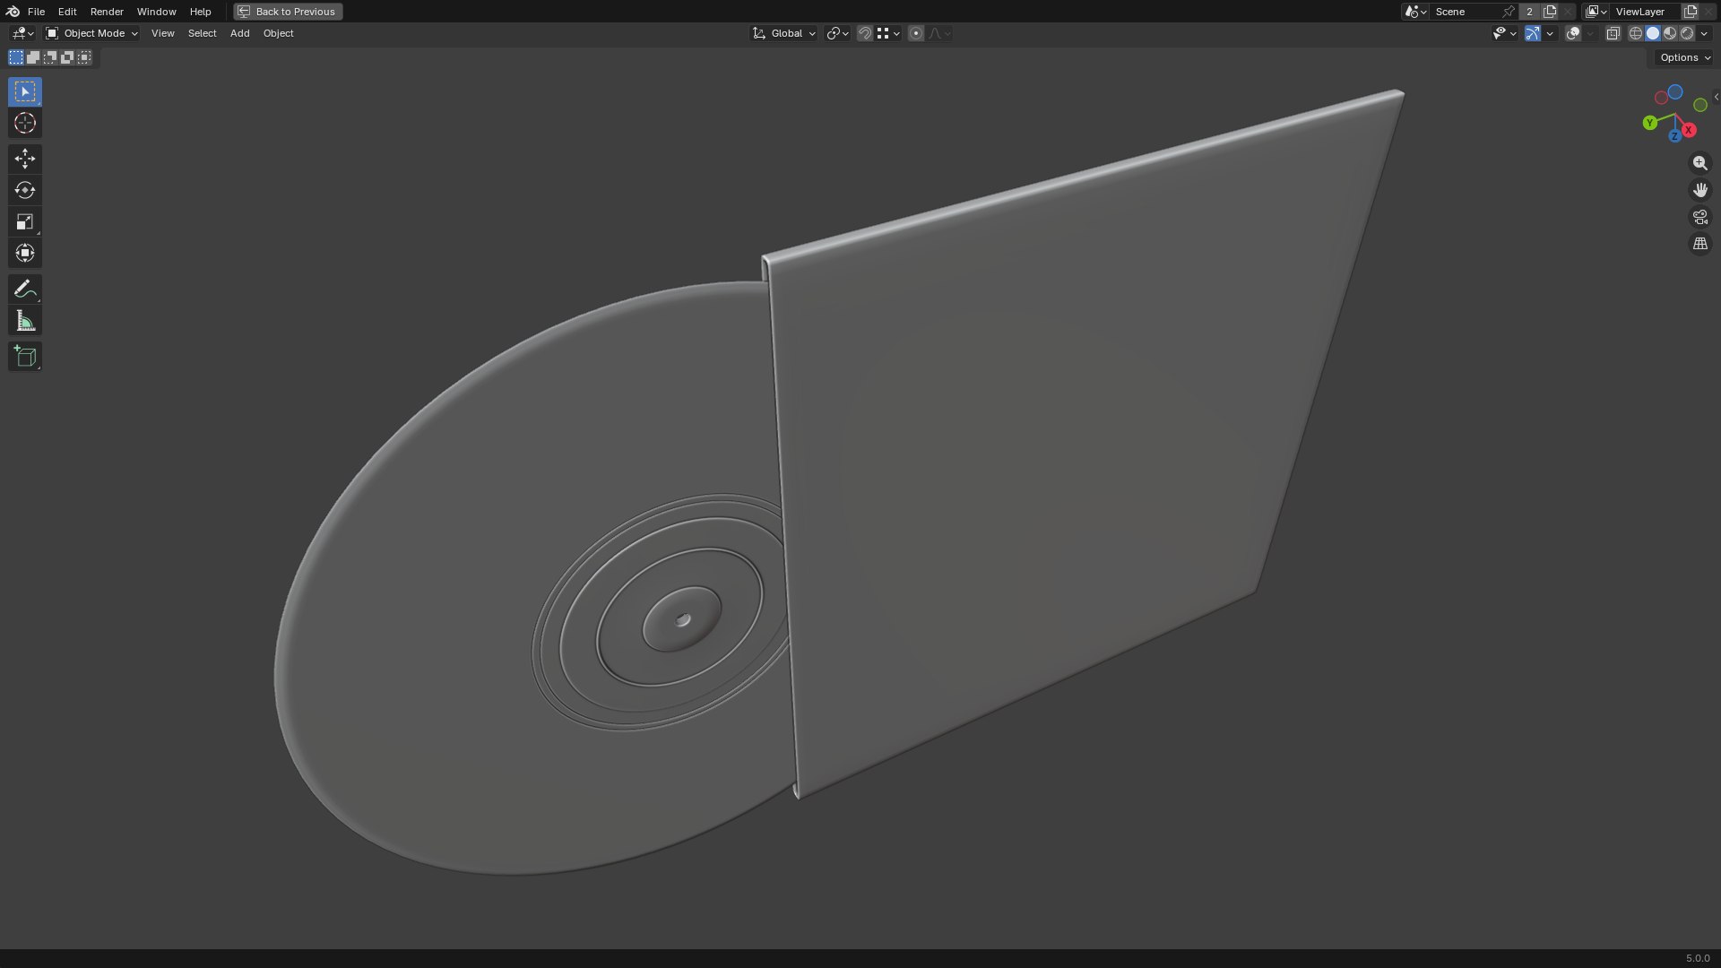Viewport: 1721px width, 968px height.
Task: Expand gizmo settings dropdown arrow
Action: pyautogui.click(x=1550, y=33)
